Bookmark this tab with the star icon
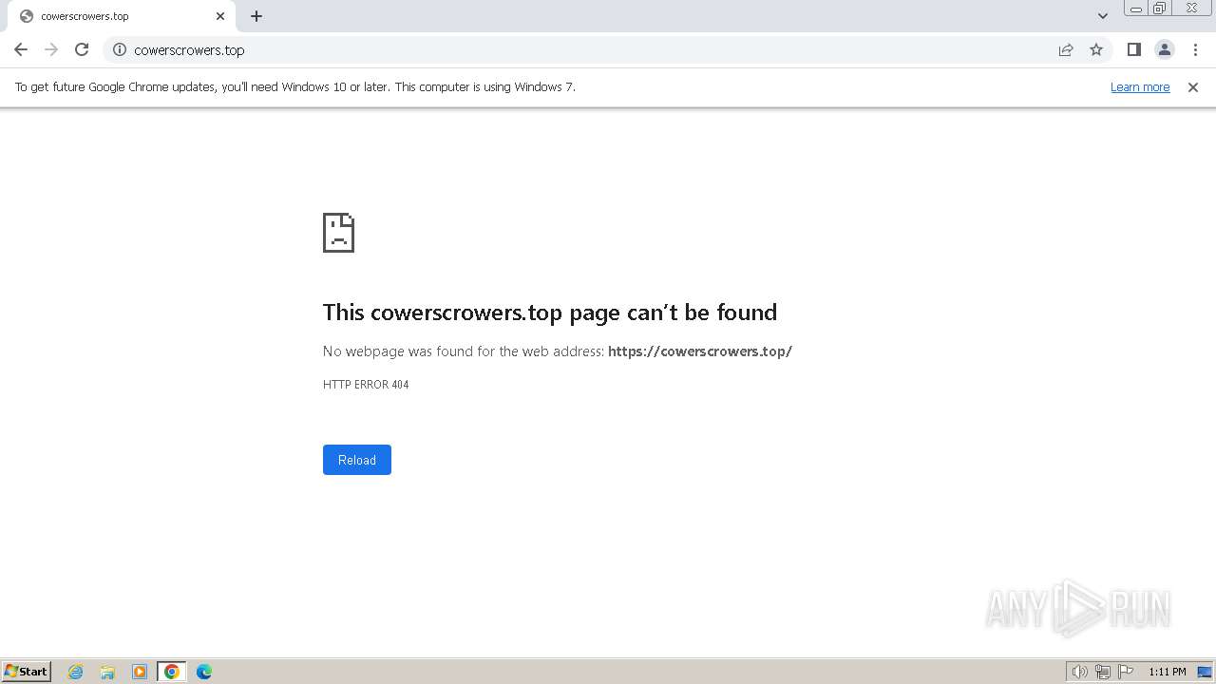 pyautogui.click(x=1096, y=49)
